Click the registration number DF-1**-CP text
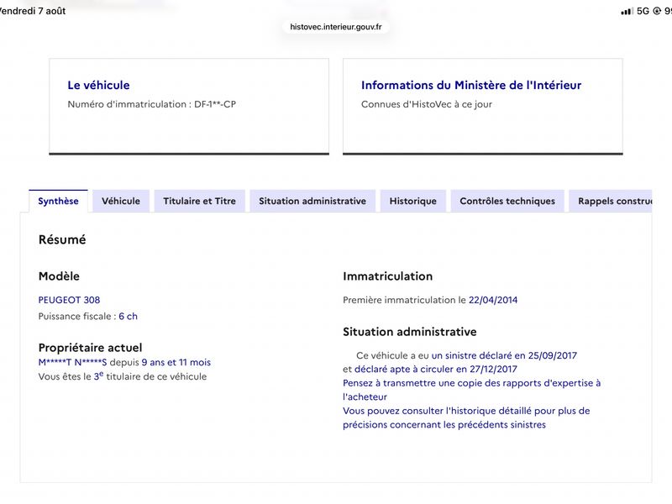This screenshot has height=504, width=672. click(215, 104)
